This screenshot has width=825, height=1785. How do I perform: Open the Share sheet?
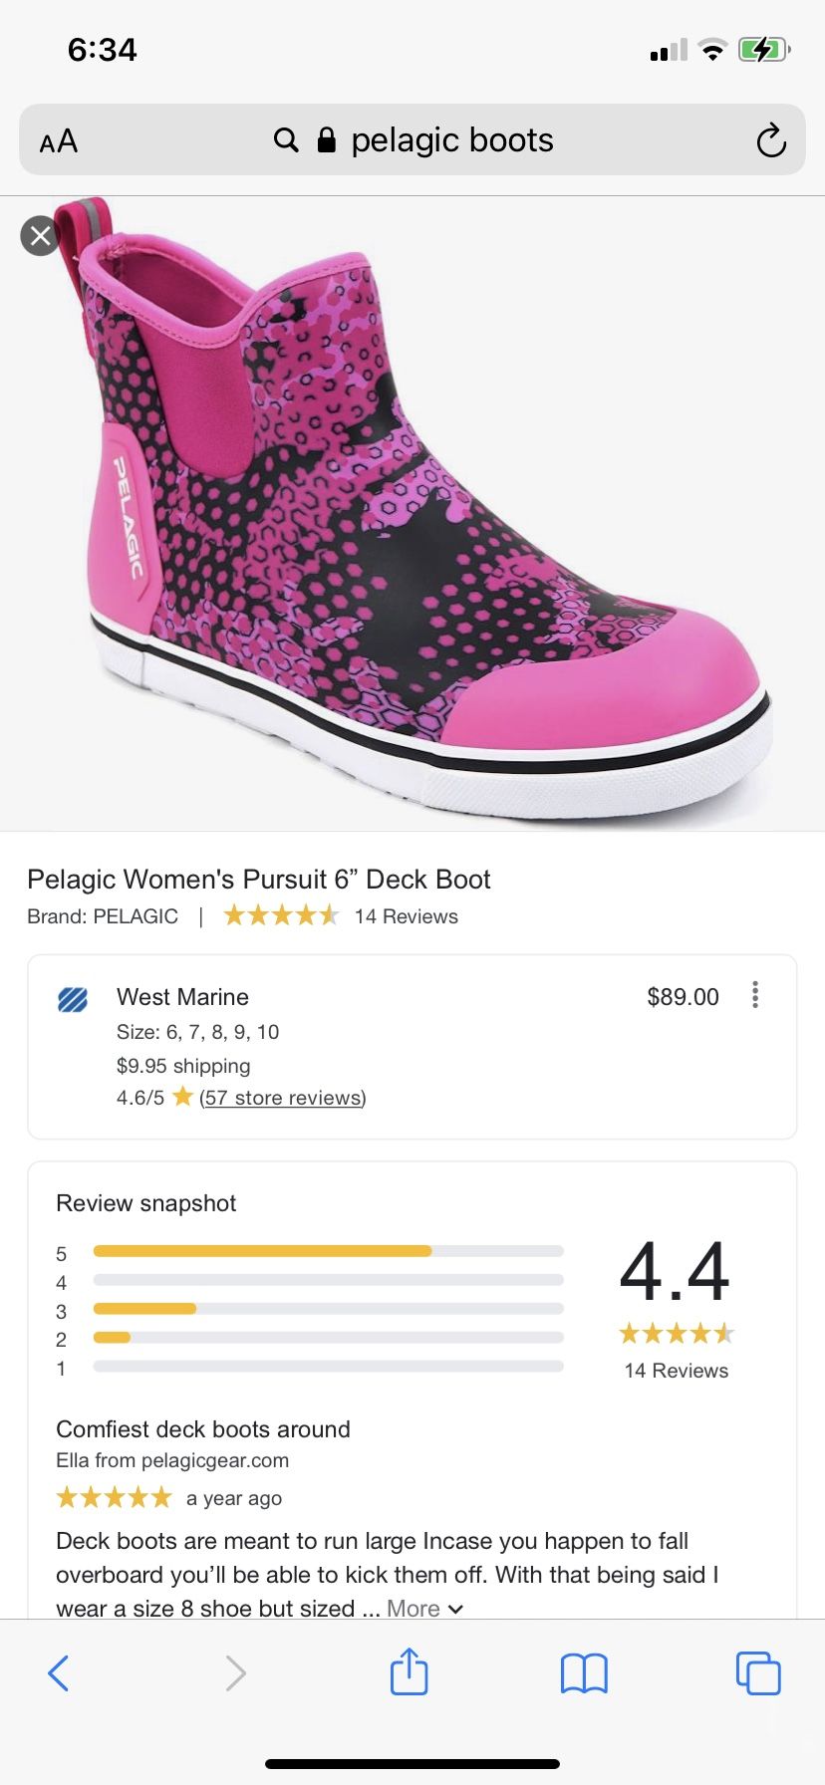click(409, 1671)
